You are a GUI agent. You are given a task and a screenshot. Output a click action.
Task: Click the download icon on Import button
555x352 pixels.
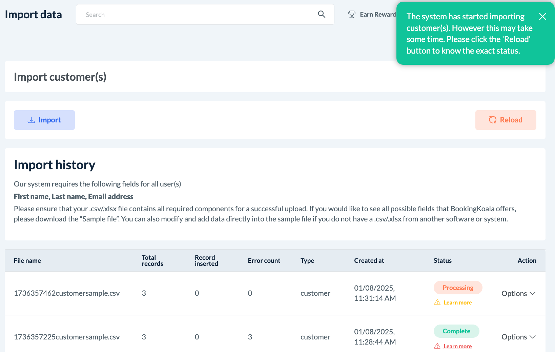(x=31, y=120)
